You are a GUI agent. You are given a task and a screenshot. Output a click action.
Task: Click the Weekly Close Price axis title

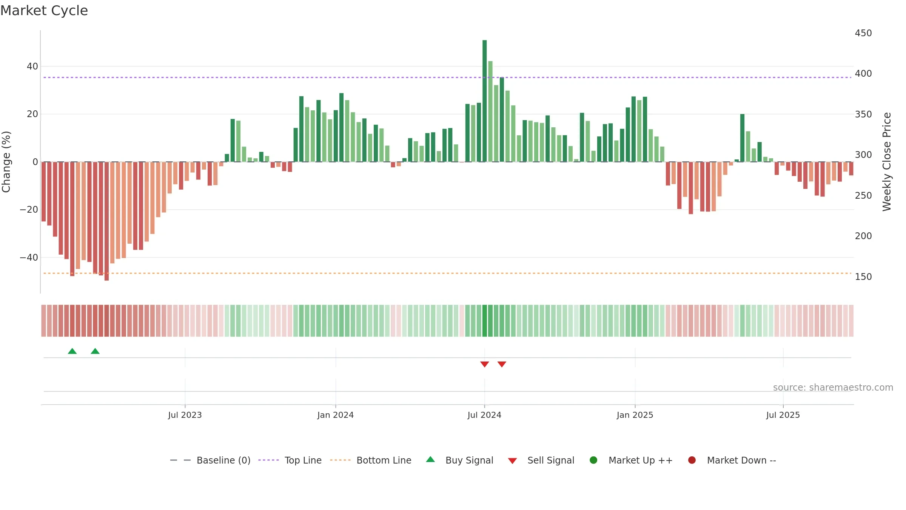[887, 162]
